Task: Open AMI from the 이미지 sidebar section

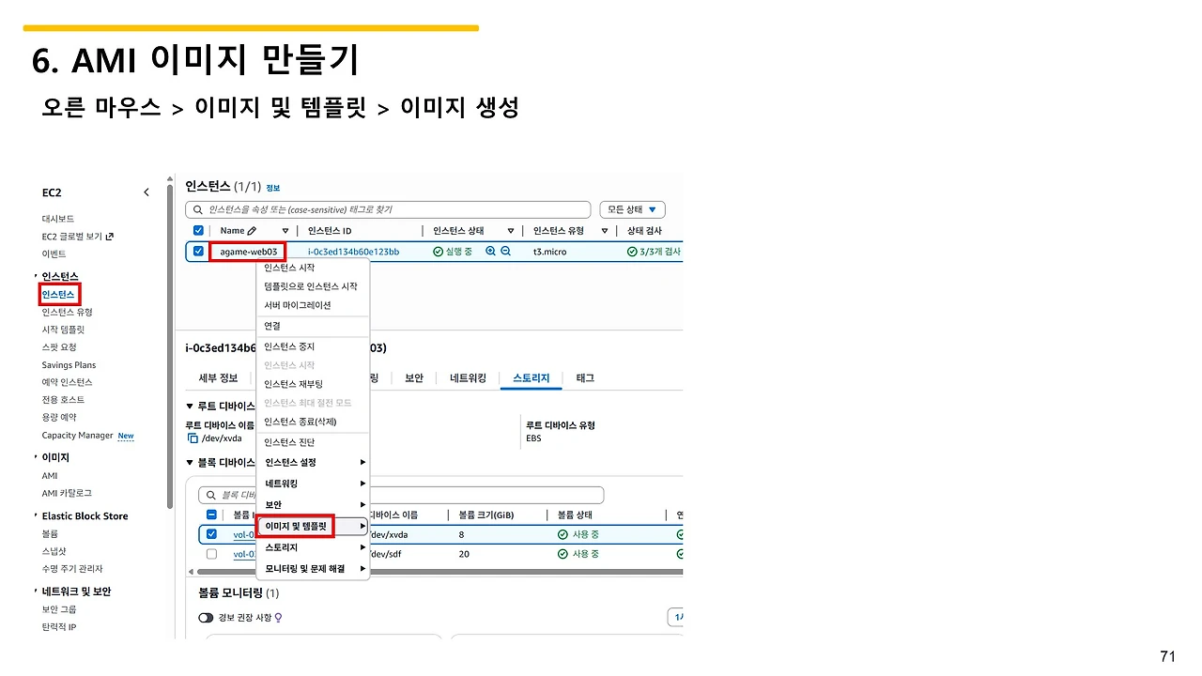Action: click(49, 475)
